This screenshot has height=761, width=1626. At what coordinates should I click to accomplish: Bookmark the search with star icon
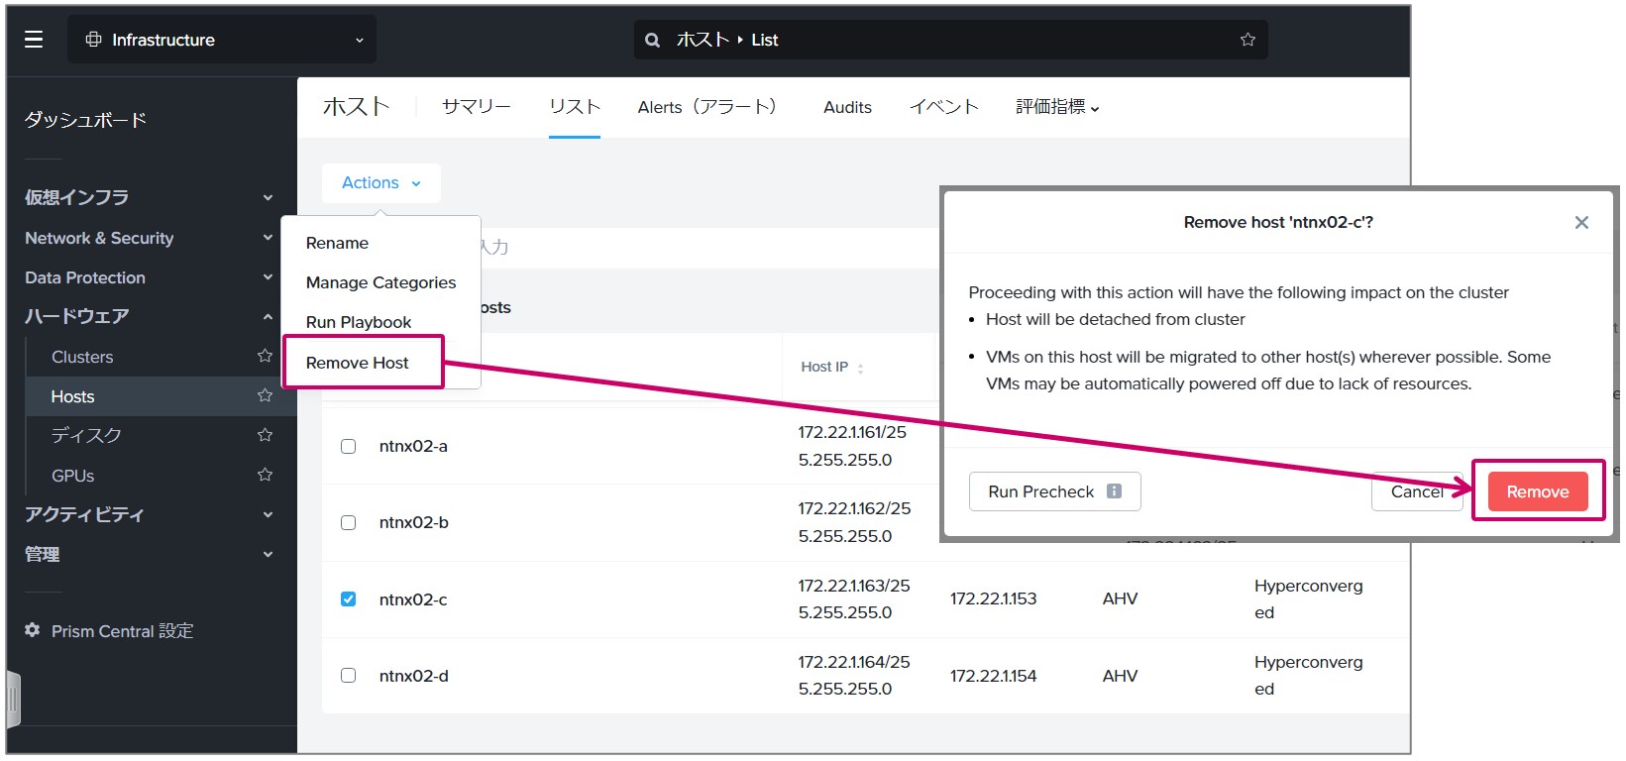coord(1247,40)
